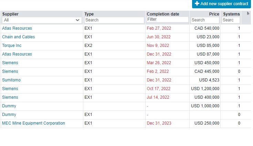Click the Completion date filter field
This screenshot has height=146, width=253.
pos(167,19)
